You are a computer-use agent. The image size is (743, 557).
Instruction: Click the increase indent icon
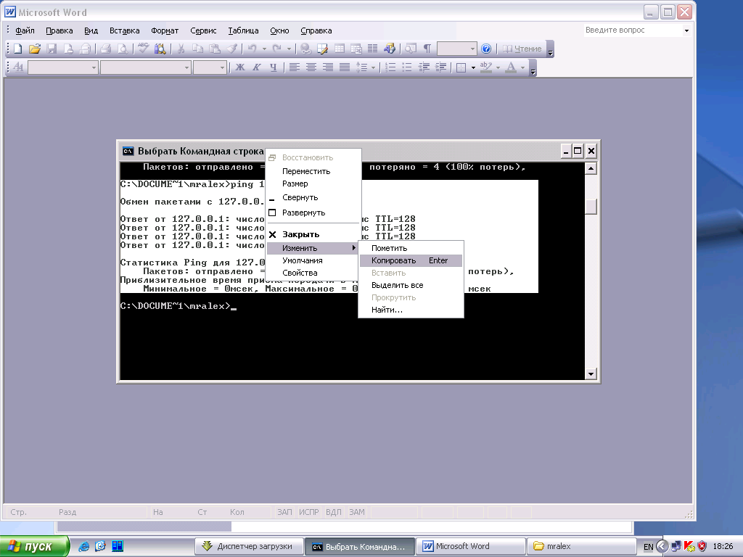coord(440,67)
